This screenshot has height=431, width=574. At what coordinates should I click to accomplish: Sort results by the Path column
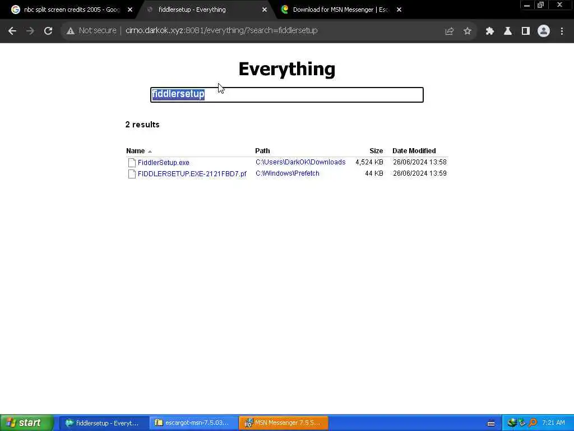coord(262,150)
